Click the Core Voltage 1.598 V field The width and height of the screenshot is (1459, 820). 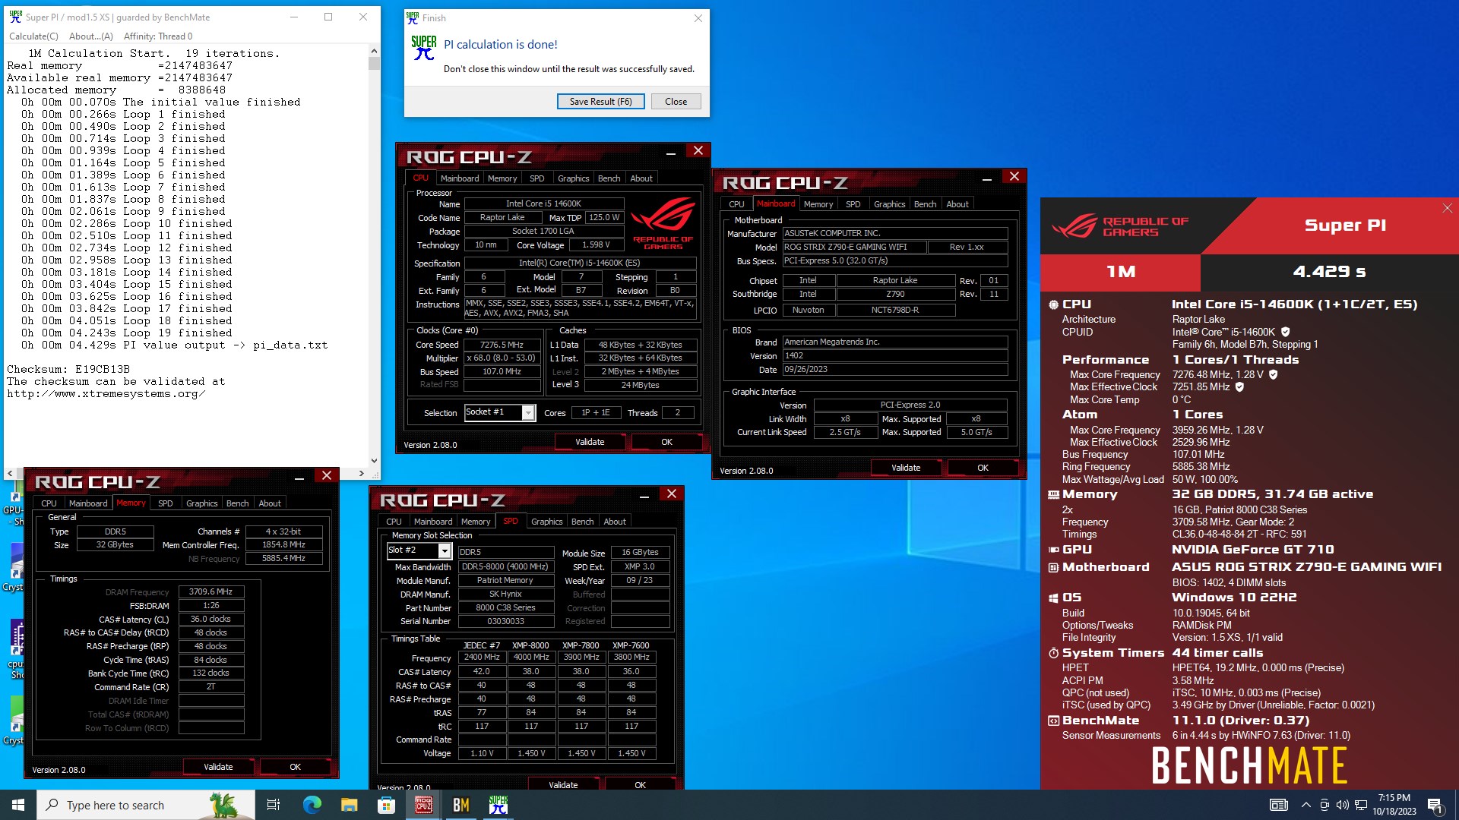[x=595, y=245]
